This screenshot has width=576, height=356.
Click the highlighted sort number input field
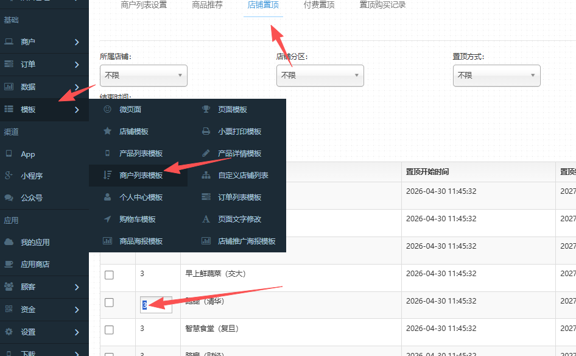point(156,305)
